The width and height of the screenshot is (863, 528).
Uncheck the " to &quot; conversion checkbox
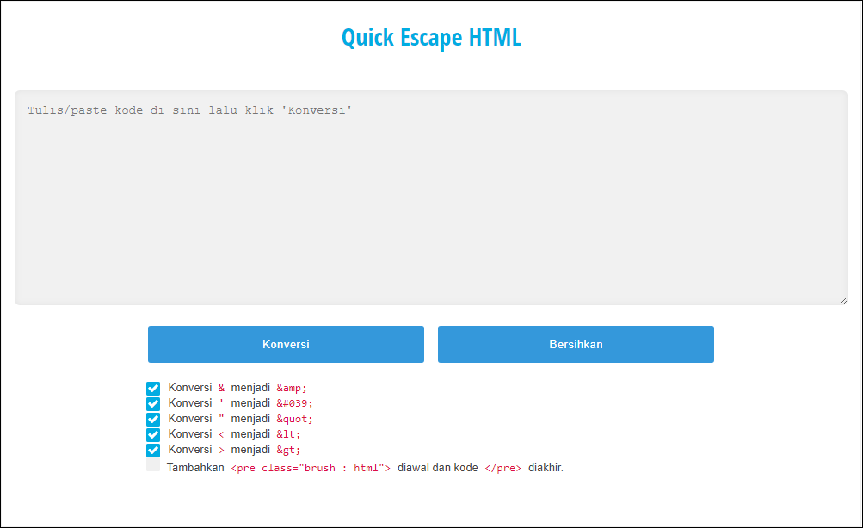[153, 419]
